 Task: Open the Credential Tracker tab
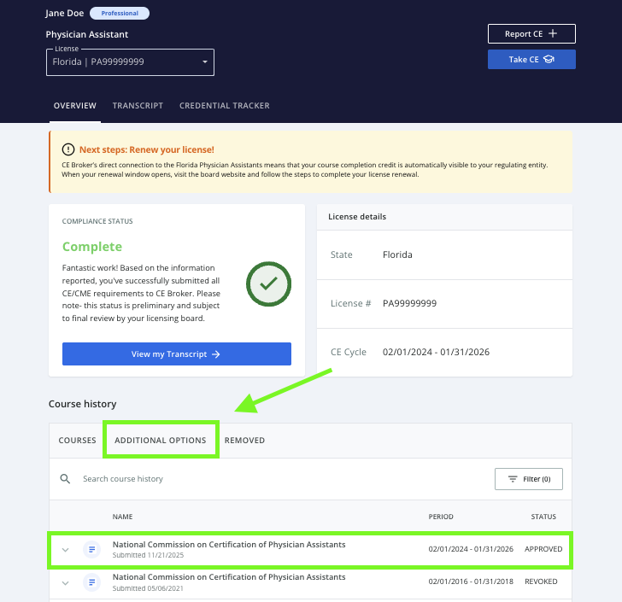pos(224,106)
